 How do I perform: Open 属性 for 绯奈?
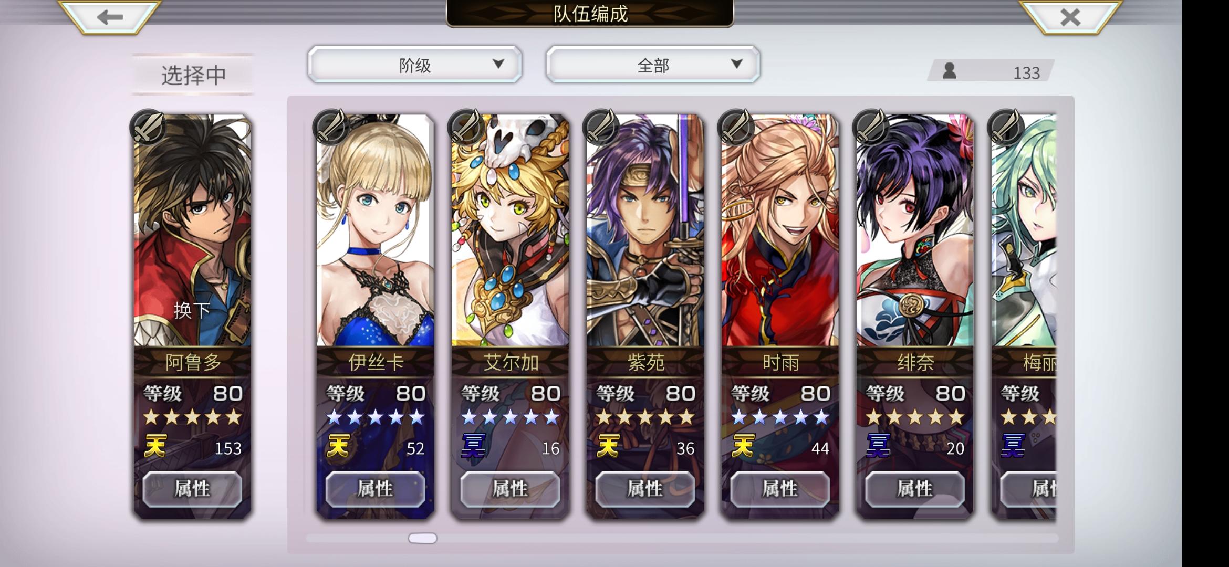tap(915, 489)
